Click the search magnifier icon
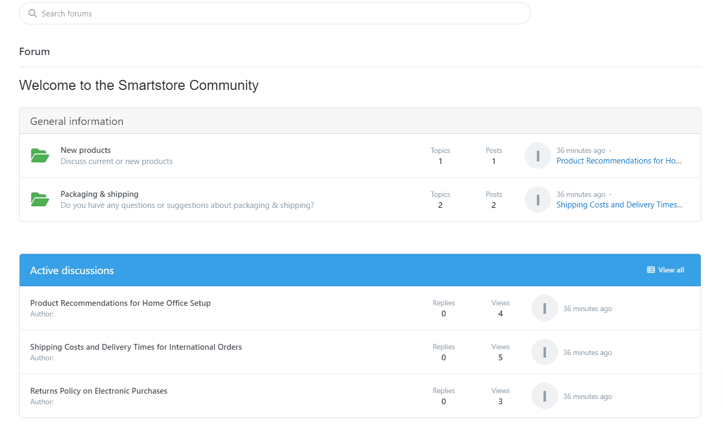The width and height of the screenshot is (723, 427). click(33, 13)
